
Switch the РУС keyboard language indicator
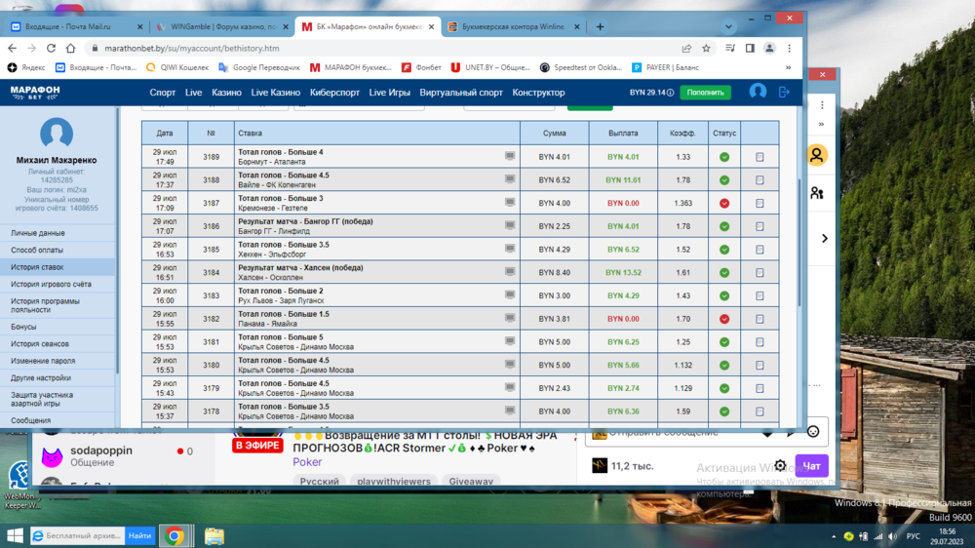(913, 535)
